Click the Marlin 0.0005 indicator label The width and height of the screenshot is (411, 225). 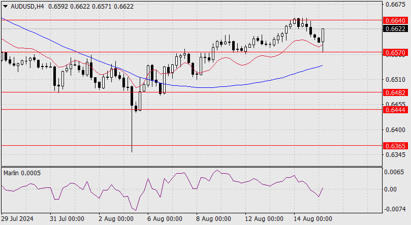click(x=22, y=173)
